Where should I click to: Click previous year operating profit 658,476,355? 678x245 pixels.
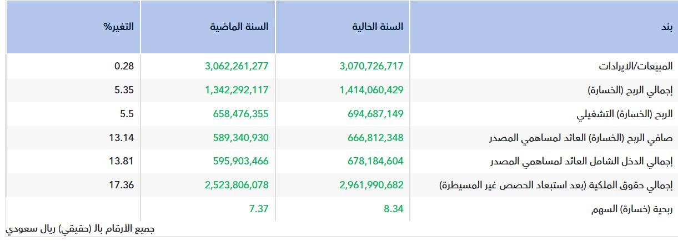pos(240,114)
